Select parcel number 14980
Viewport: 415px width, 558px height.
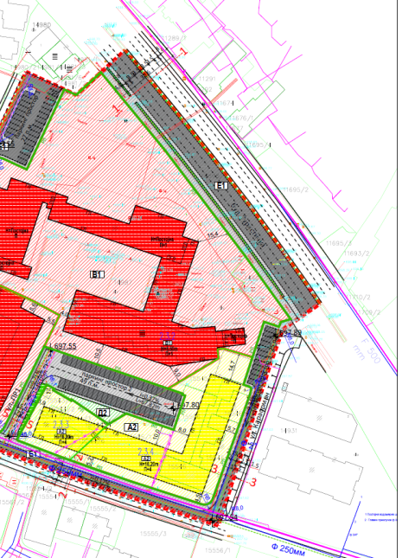coord(41,25)
